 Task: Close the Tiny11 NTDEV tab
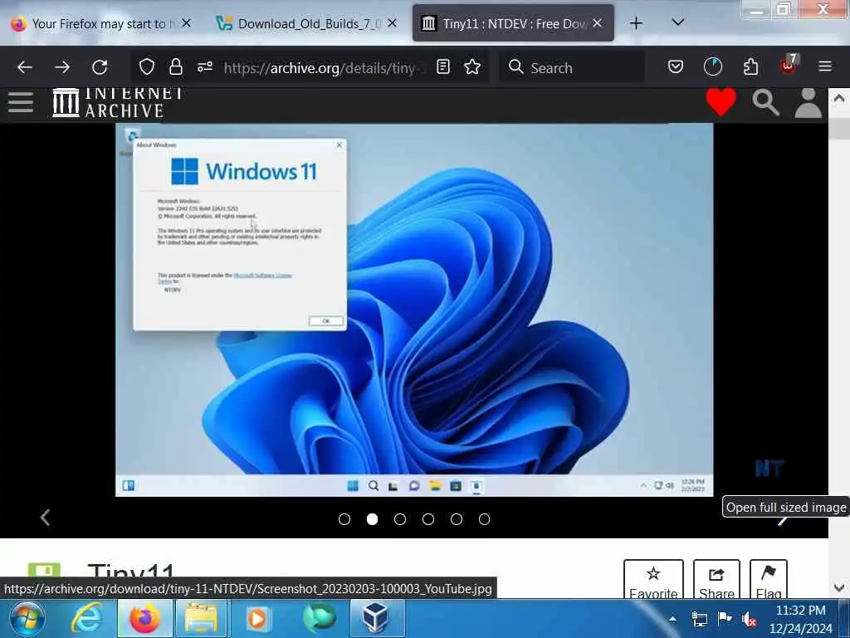(598, 23)
